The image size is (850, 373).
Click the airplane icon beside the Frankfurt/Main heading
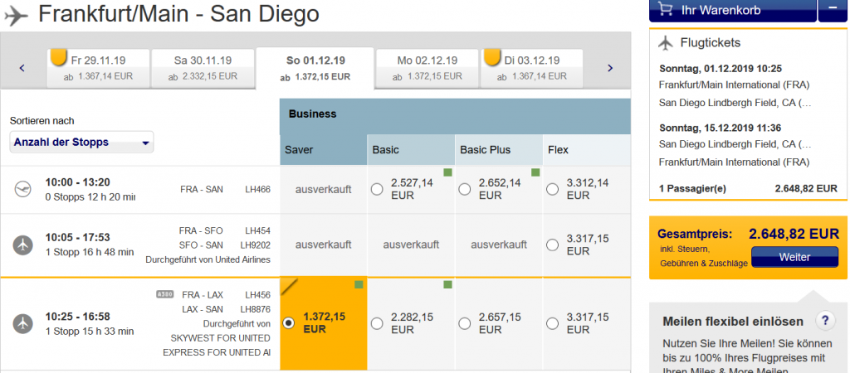(x=16, y=17)
